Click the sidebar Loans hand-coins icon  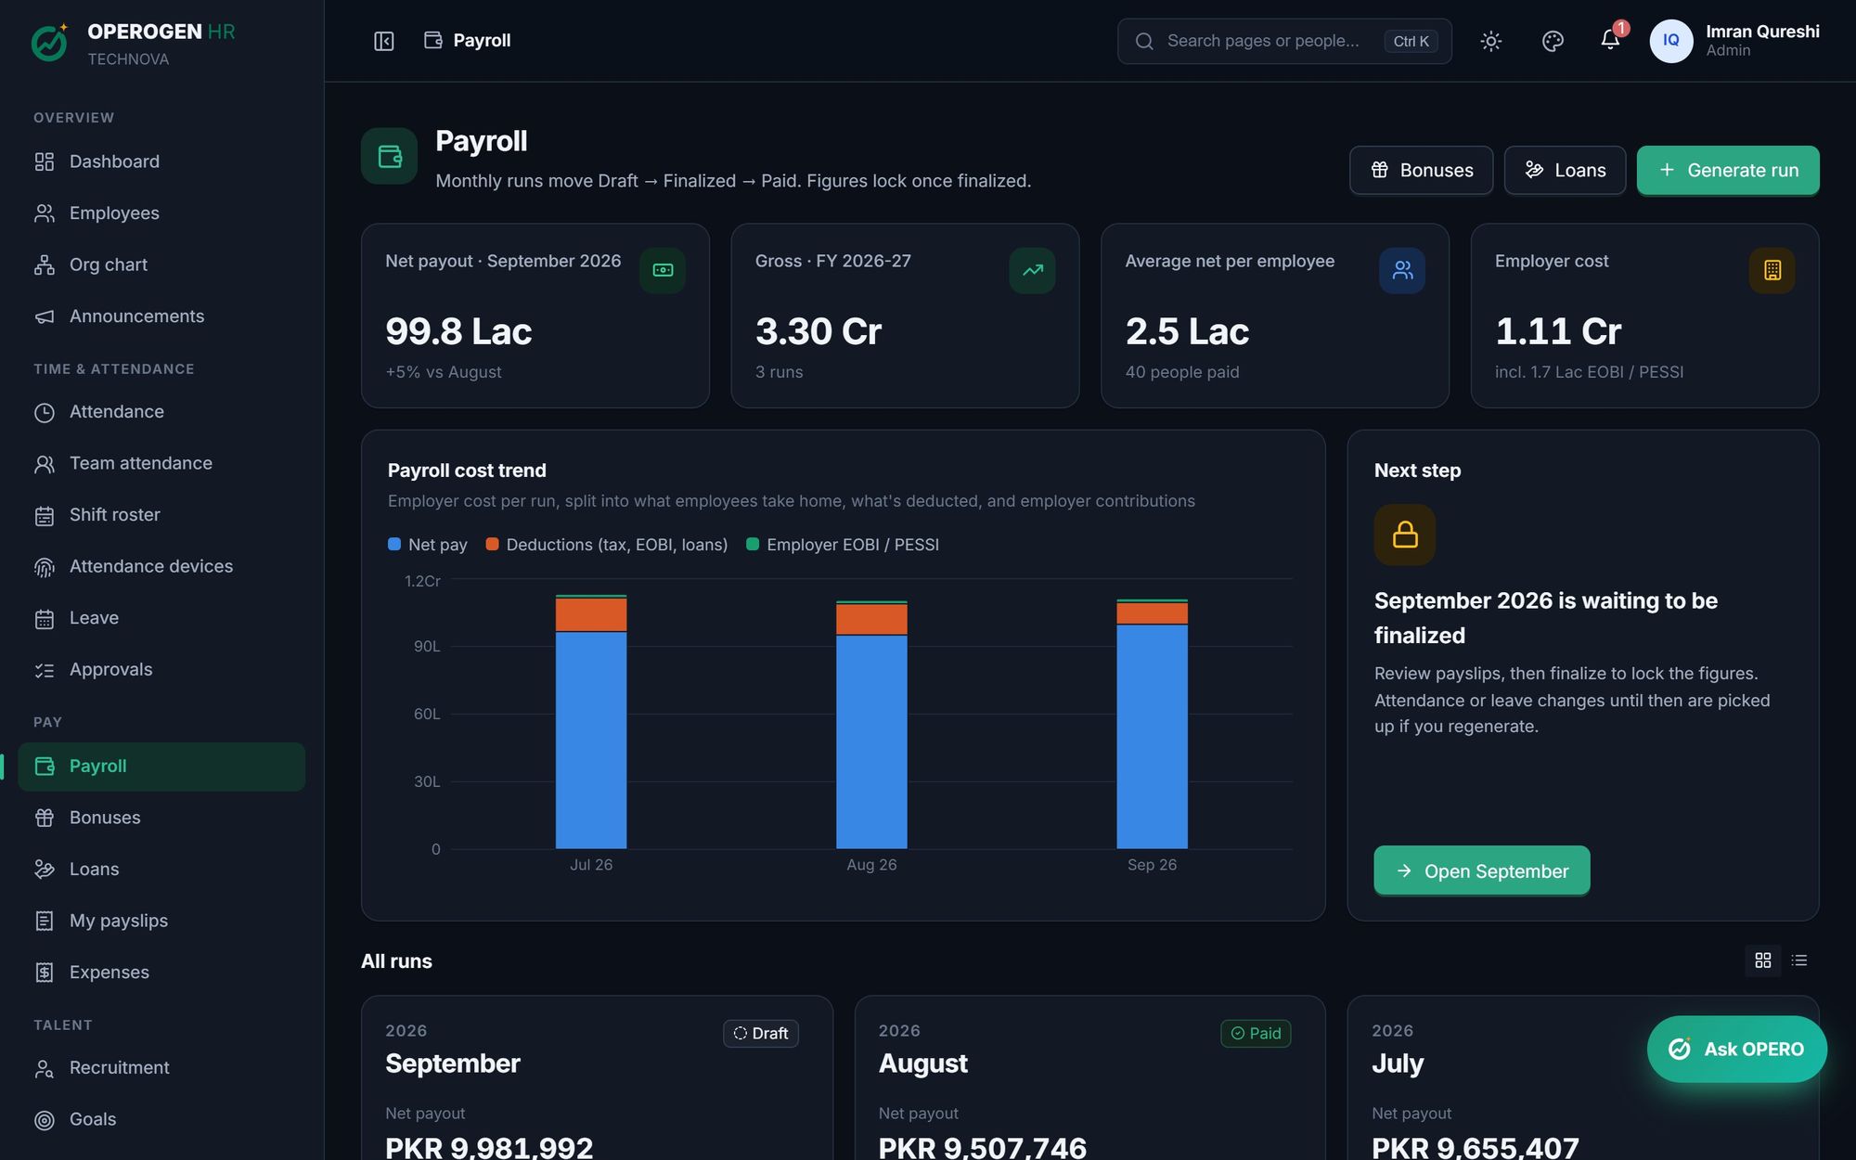click(44, 870)
